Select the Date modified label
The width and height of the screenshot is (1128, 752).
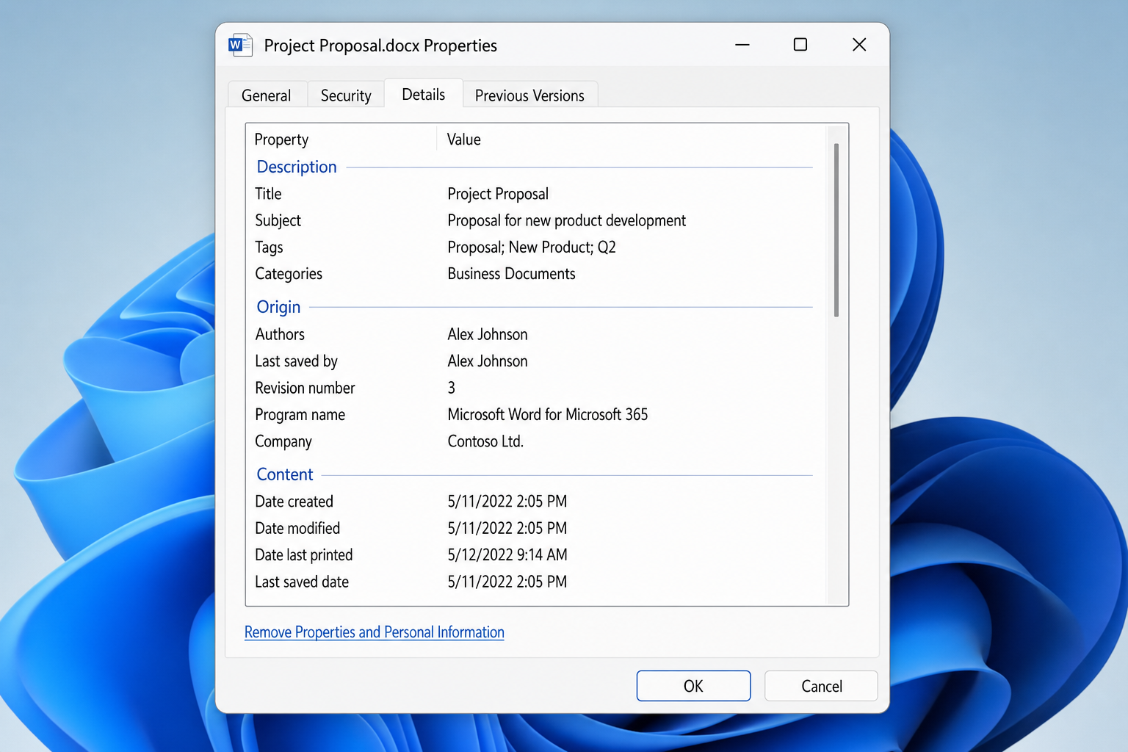pyautogui.click(x=297, y=528)
